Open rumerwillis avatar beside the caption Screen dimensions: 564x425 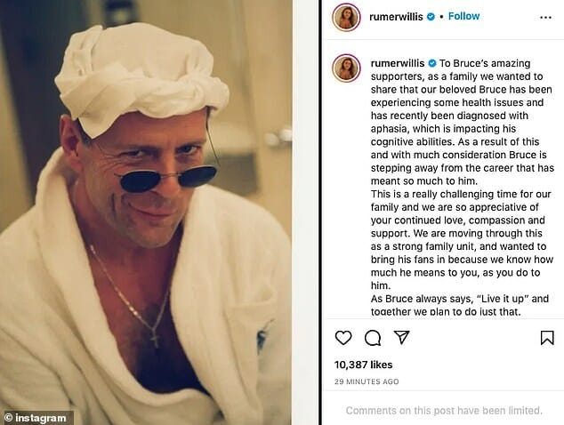(346, 68)
